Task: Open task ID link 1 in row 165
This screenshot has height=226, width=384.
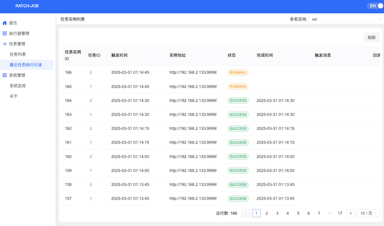Action: (91, 86)
